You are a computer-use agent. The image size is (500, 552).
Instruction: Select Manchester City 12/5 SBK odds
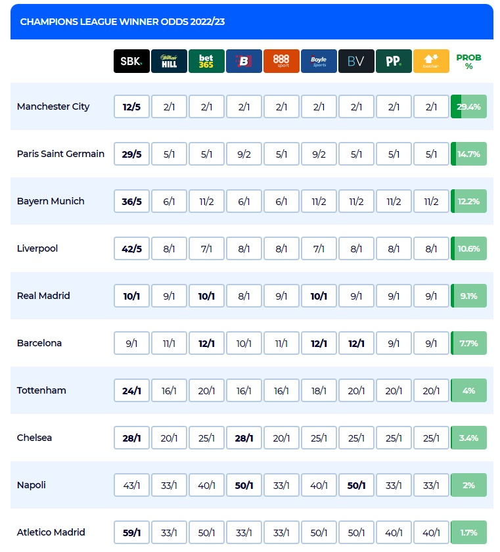[x=131, y=106]
